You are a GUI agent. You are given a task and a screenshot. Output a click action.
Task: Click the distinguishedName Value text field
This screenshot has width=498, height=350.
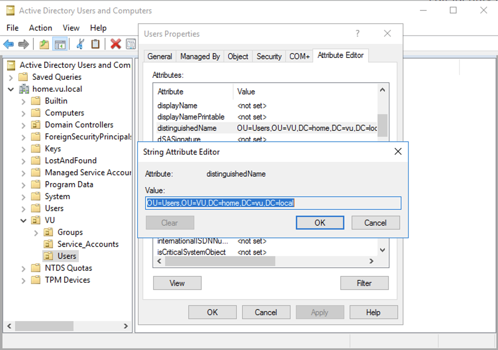pos(273,203)
